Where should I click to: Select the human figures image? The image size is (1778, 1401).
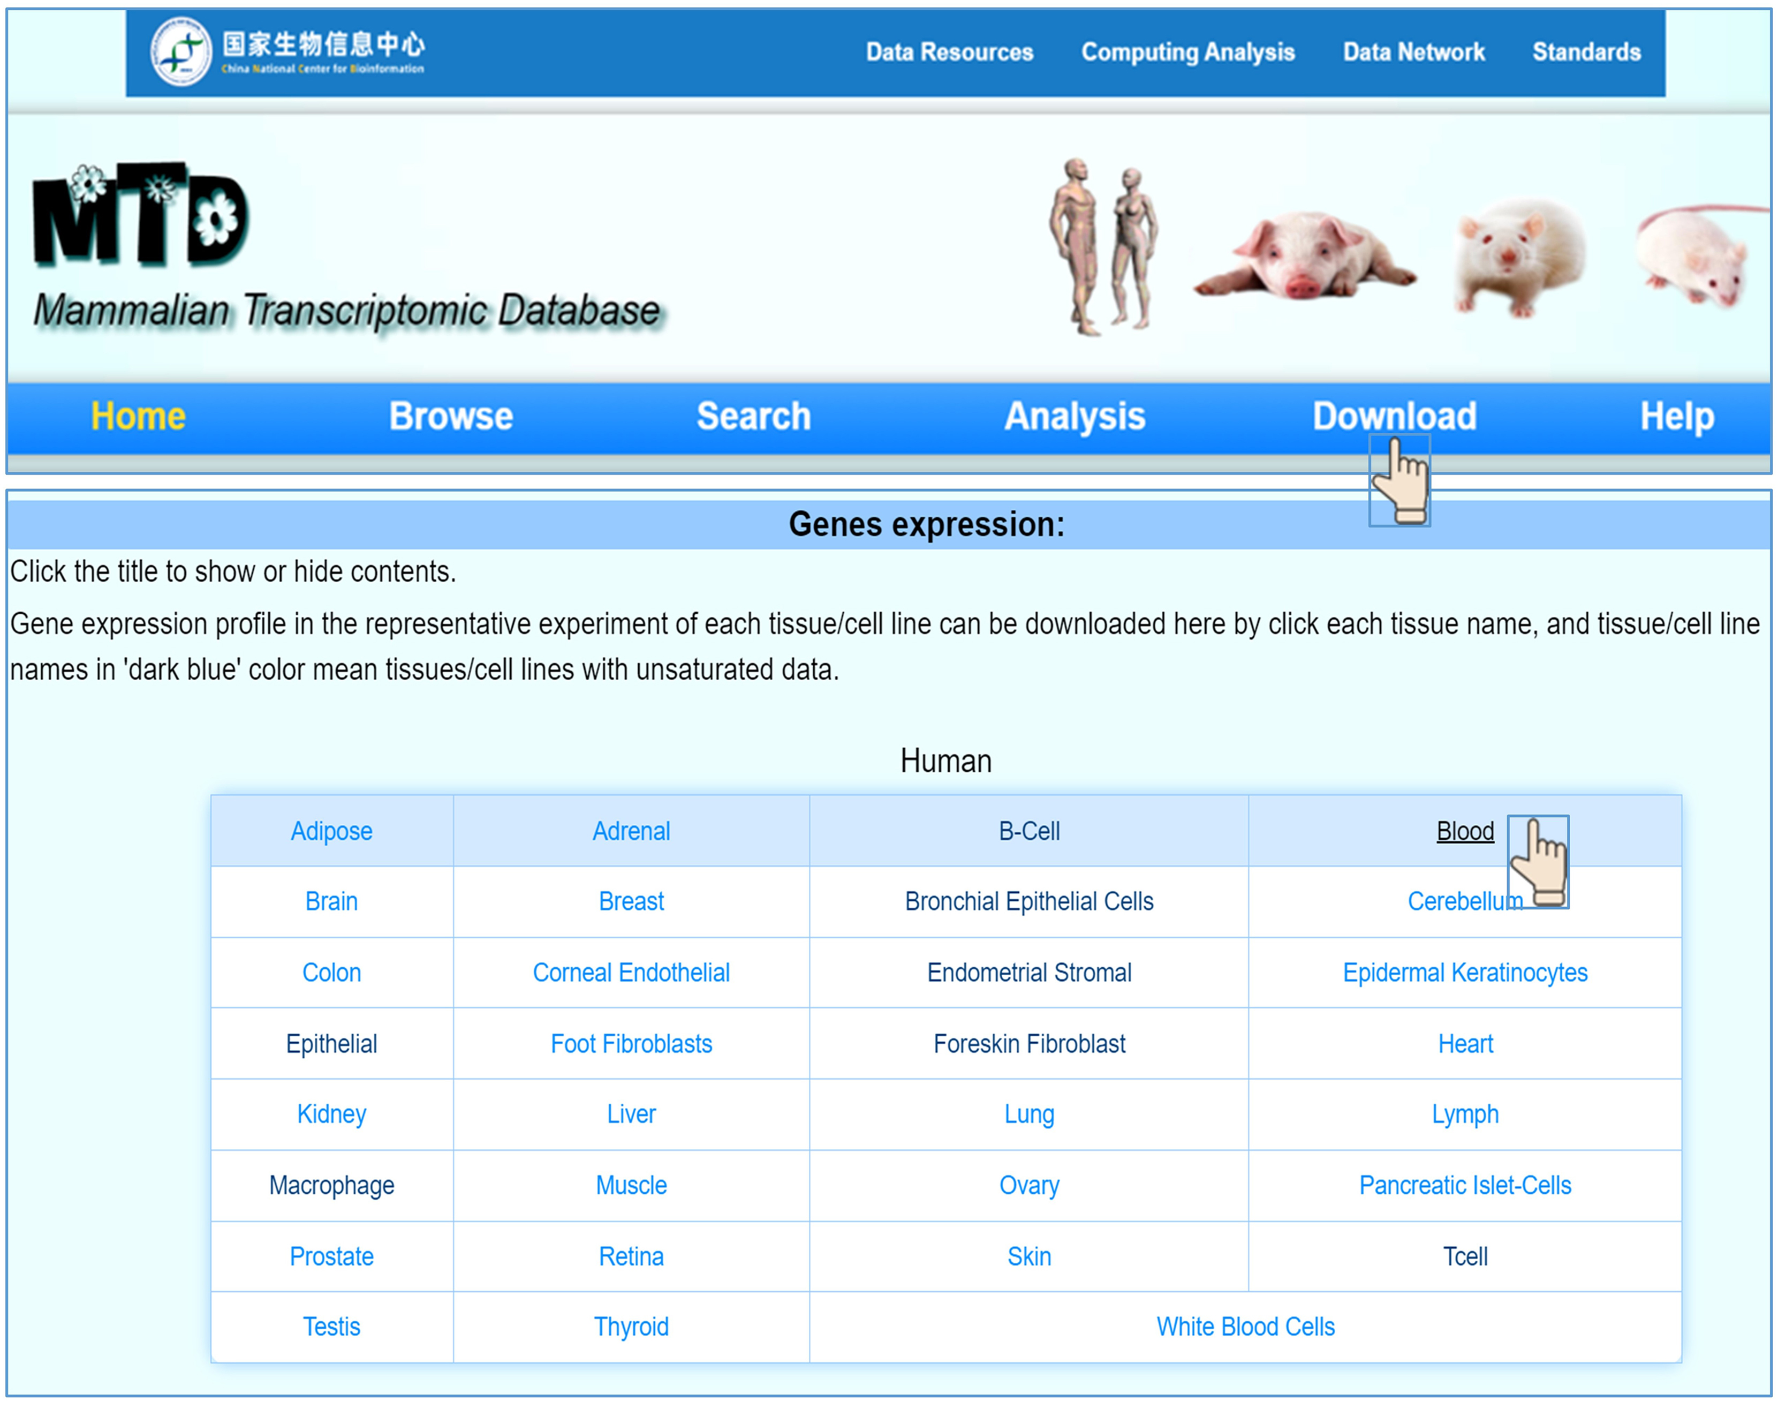click(x=1103, y=246)
